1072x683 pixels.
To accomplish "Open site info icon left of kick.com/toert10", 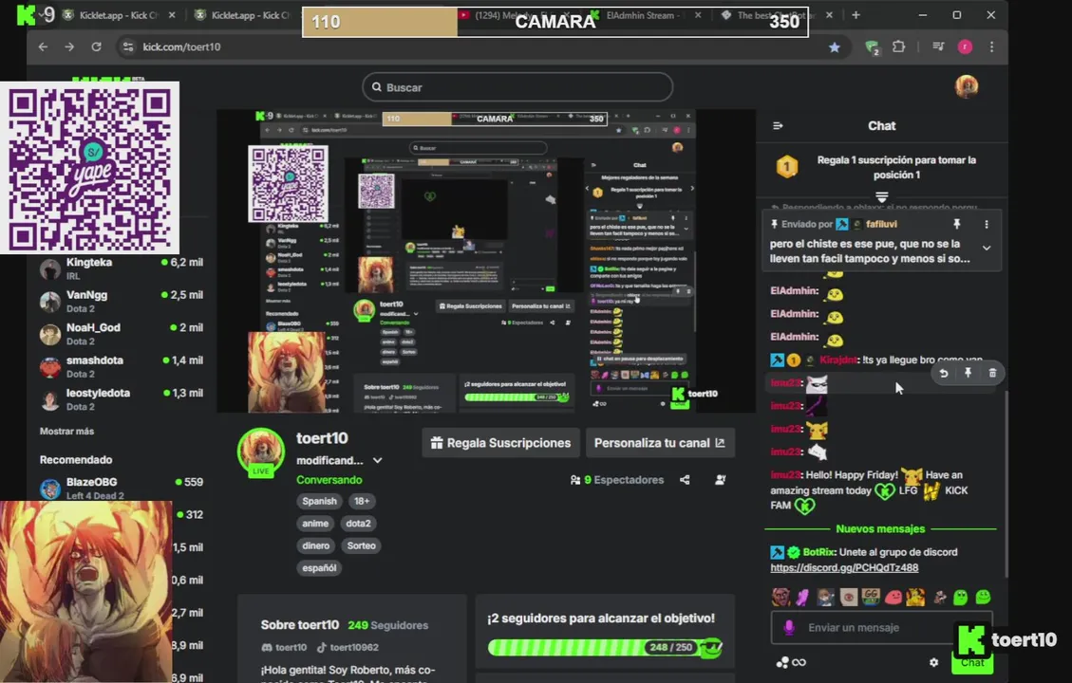I will (128, 47).
